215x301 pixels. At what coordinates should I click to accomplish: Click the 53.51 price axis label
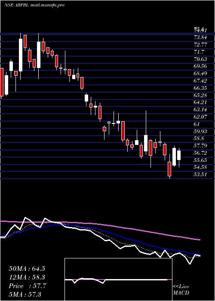201,175
